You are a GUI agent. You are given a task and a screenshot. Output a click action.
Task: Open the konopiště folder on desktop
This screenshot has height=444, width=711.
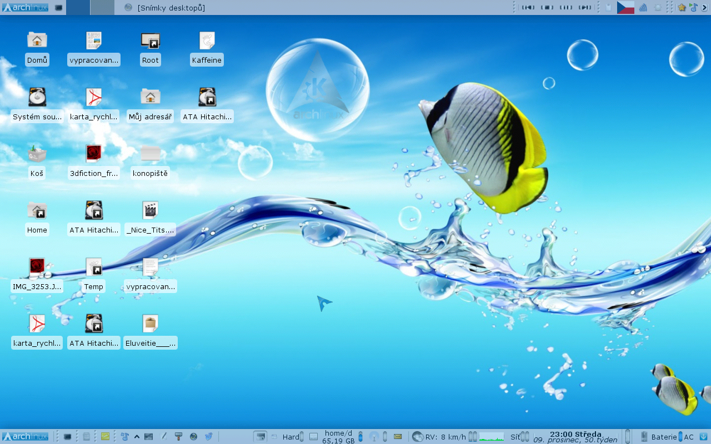tap(150, 154)
